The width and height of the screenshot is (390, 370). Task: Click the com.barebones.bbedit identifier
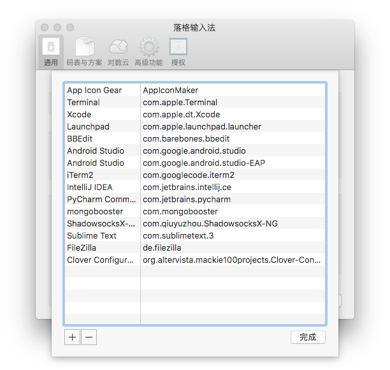[186, 138]
